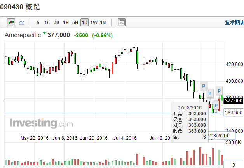Click the 420,000 price axis label
244x168 pixels.
pos(234,64)
